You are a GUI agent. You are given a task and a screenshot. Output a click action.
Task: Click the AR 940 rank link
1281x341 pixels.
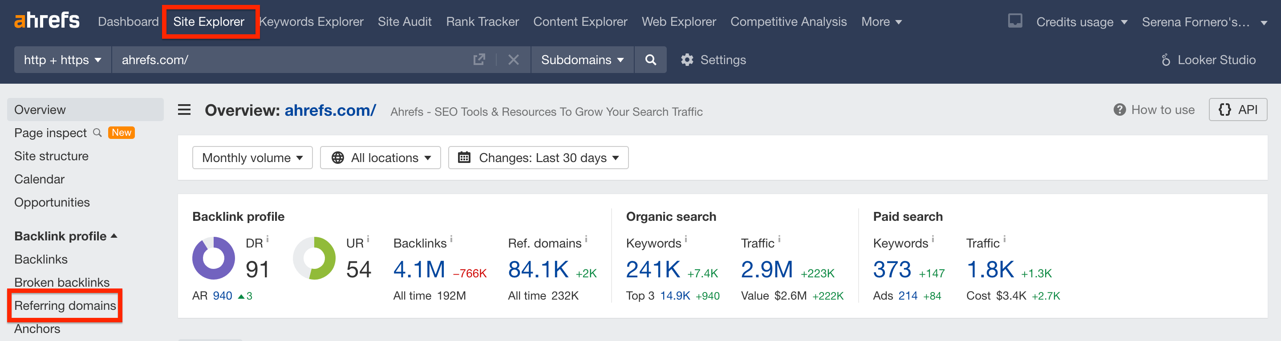click(222, 296)
